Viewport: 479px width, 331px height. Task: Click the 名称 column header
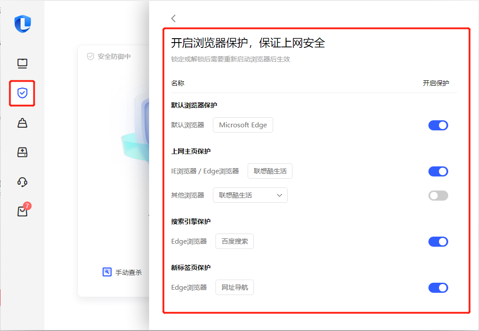coord(178,83)
